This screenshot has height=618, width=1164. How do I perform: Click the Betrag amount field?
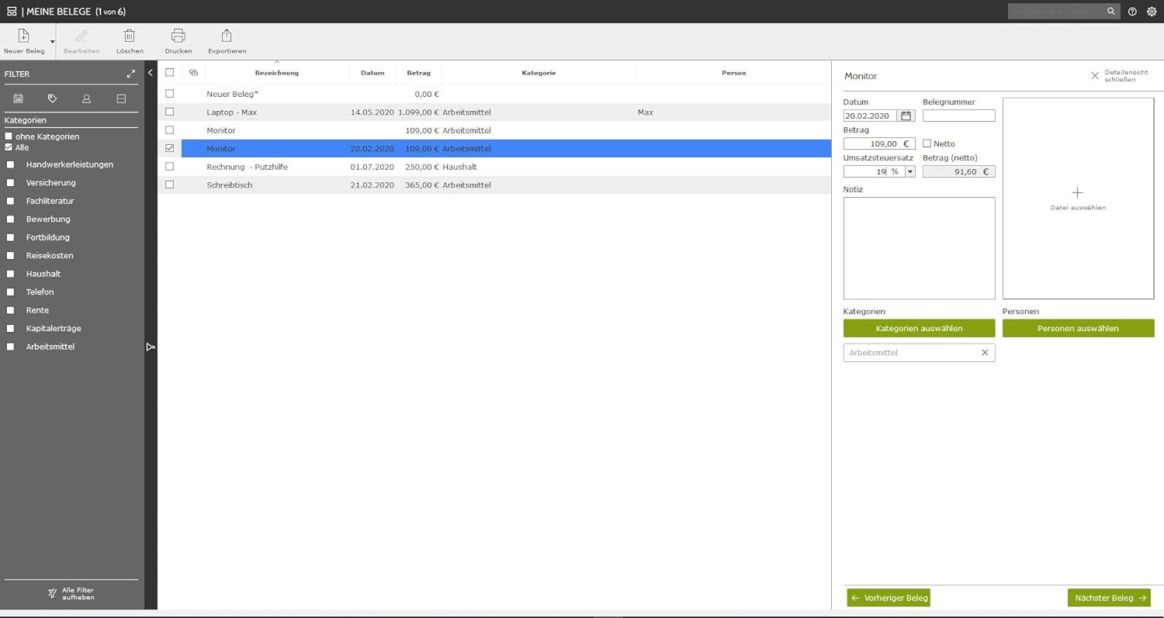coord(879,143)
